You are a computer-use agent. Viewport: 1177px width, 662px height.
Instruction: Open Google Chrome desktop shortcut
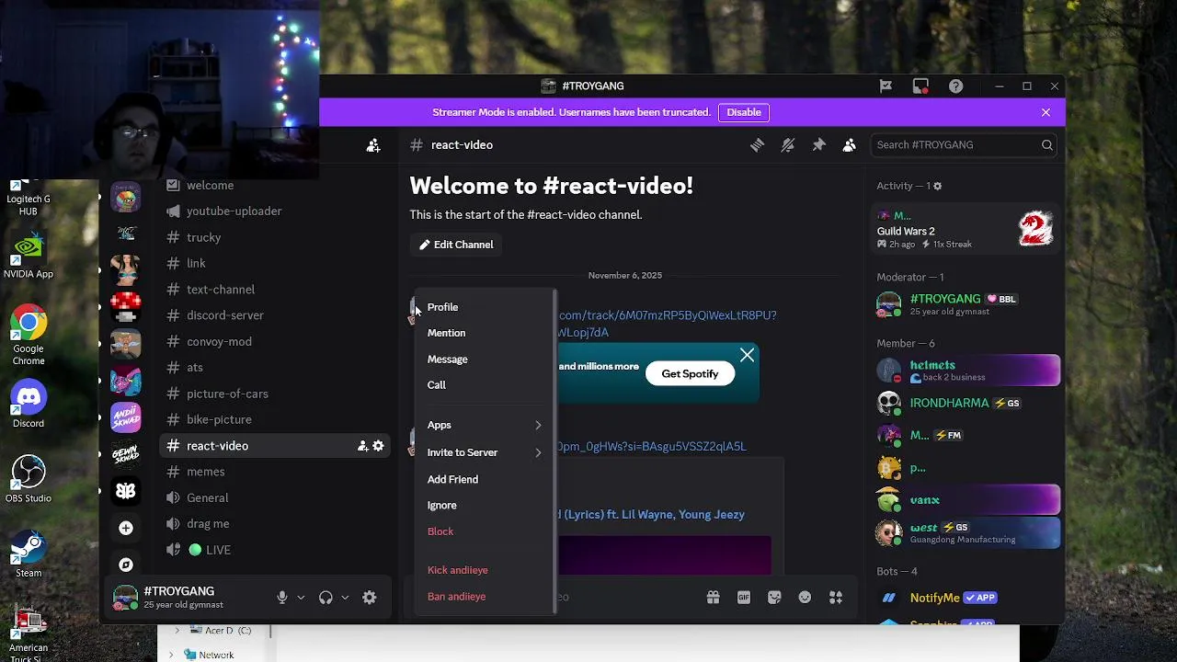point(29,335)
